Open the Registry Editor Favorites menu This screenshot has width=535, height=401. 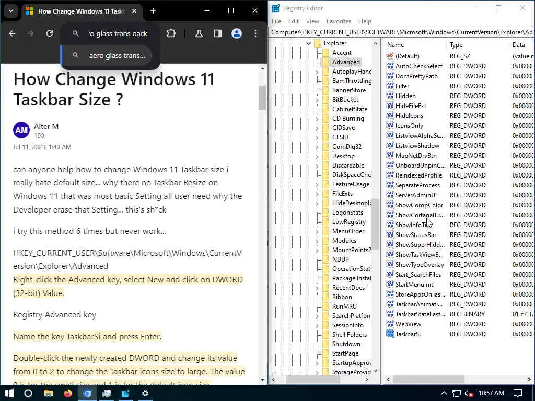(x=339, y=21)
